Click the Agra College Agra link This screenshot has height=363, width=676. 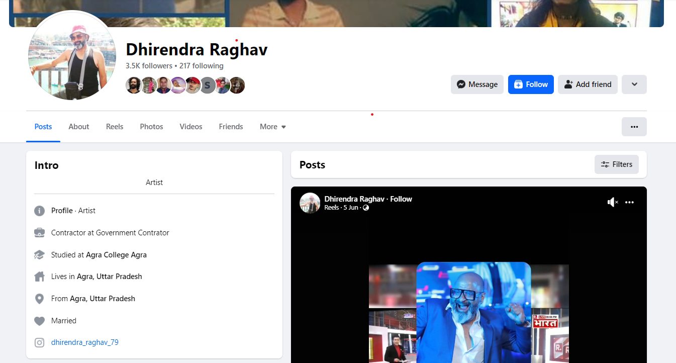(x=116, y=255)
